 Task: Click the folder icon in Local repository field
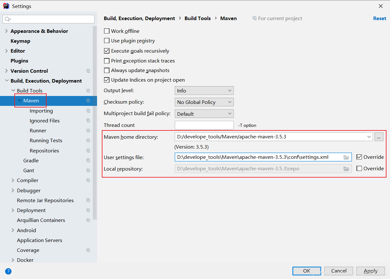(x=346, y=169)
